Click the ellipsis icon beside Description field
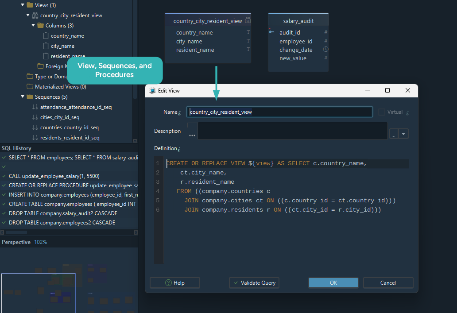Image resolution: width=457 pixels, height=313 pixels. coord(192,135)
